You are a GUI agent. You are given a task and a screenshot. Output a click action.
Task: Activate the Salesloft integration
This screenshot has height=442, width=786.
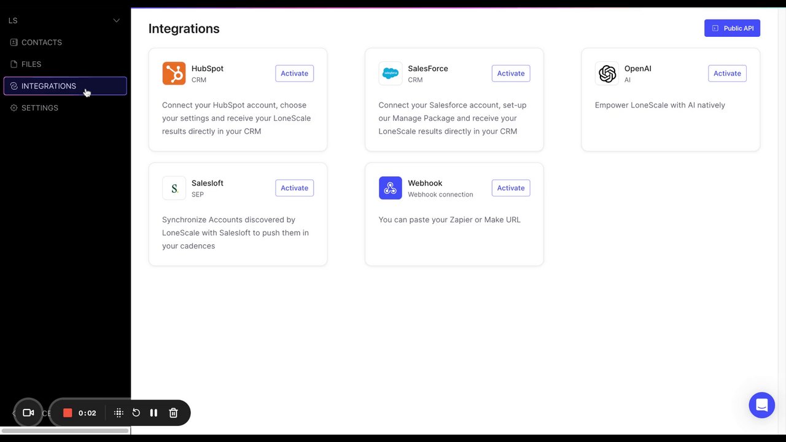[x=294, y=188]
